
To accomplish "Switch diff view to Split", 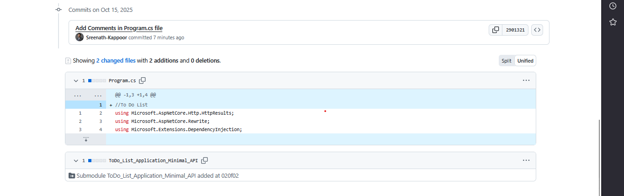I will (x=507, y=61).
